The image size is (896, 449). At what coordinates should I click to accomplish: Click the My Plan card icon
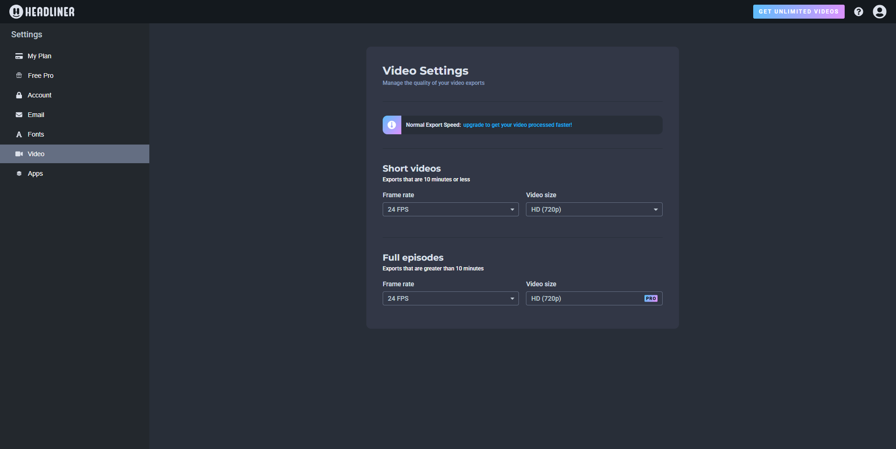point(19,56)
